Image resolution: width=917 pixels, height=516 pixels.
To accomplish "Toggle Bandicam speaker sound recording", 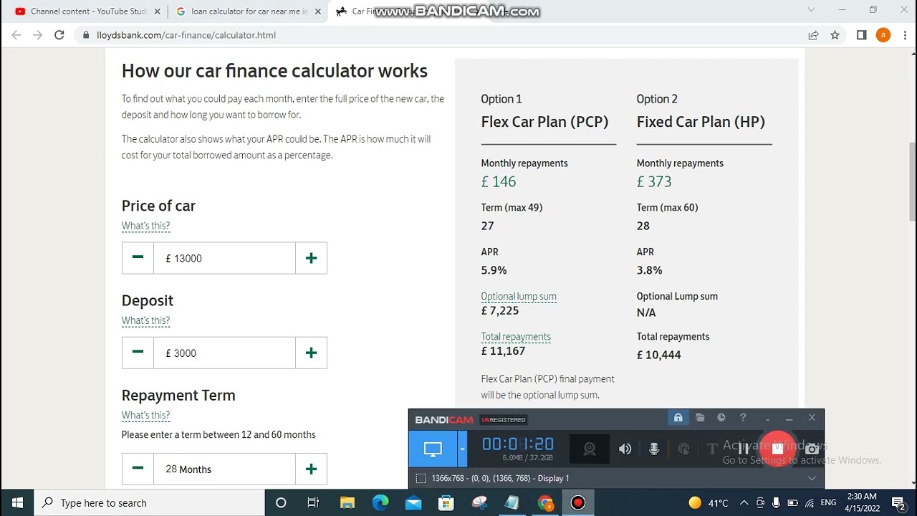I will point(625,449).
